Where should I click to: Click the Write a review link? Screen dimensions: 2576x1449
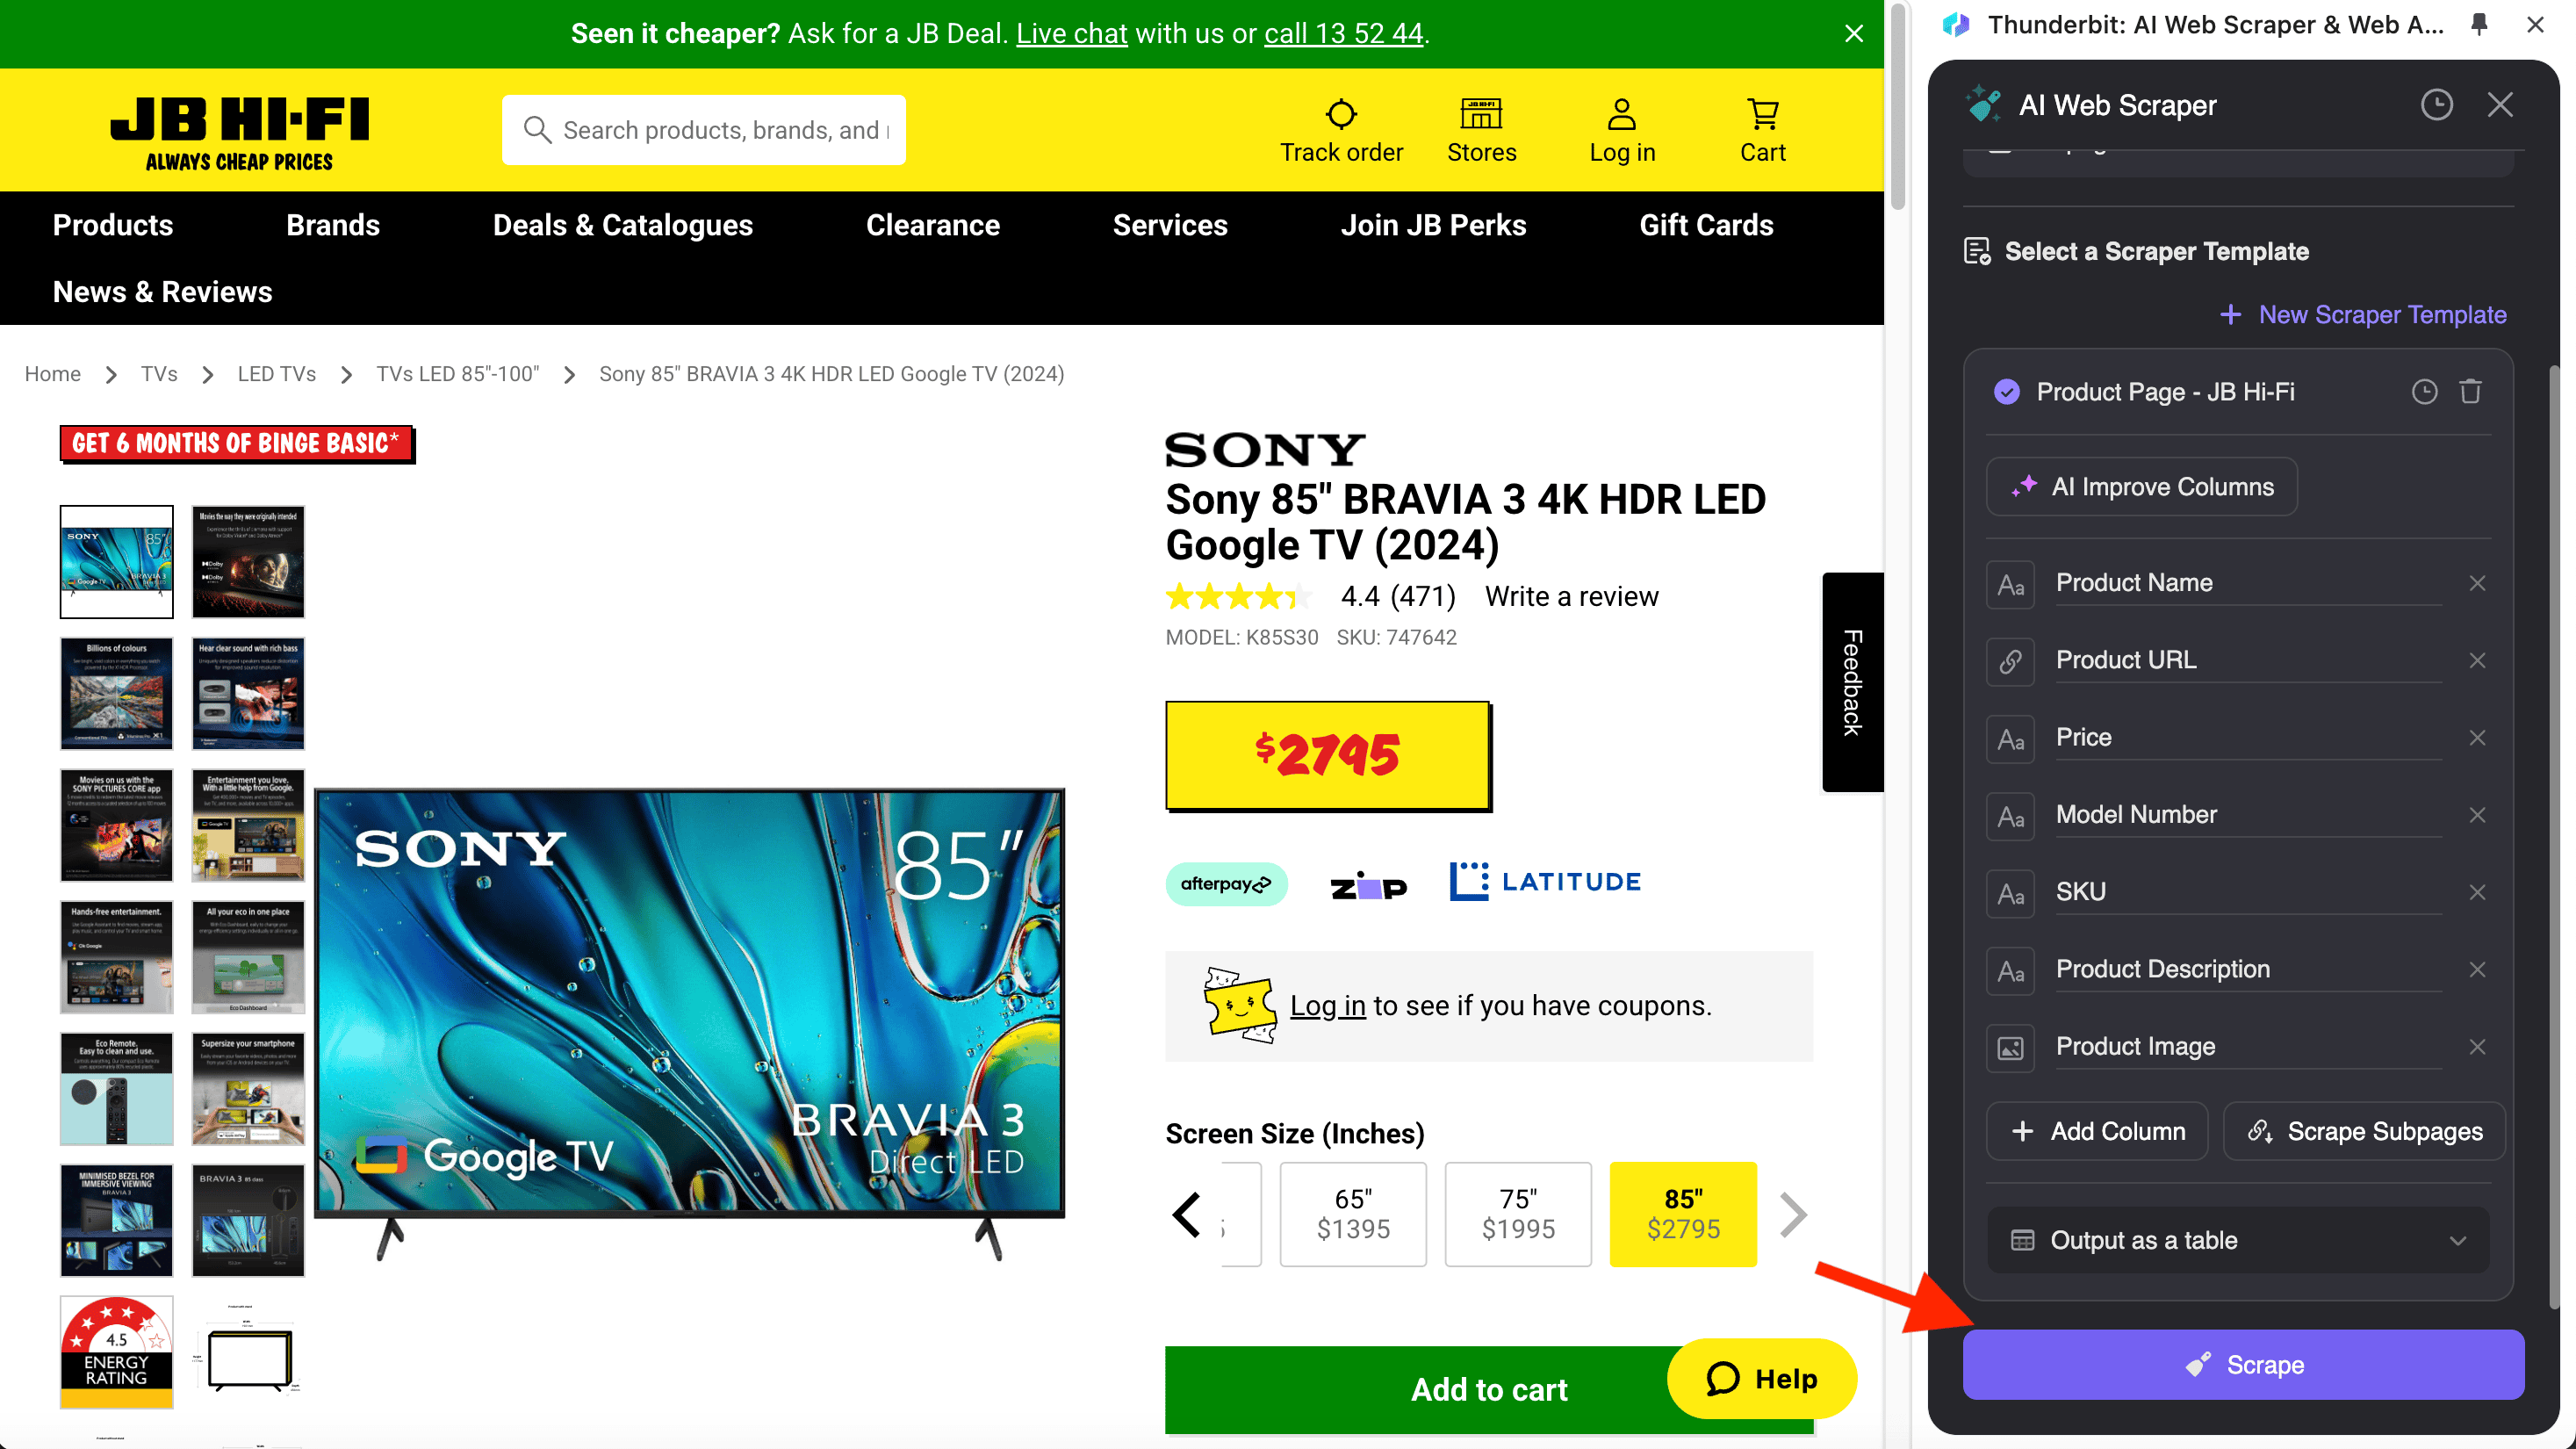click(1571, 596)
